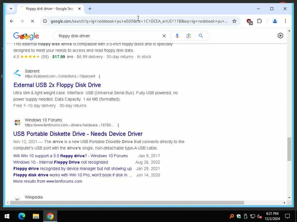Open Floppy disk drive works with Win 10 Pro link
The height and width of the screenshot is (222, 297).
73,175
